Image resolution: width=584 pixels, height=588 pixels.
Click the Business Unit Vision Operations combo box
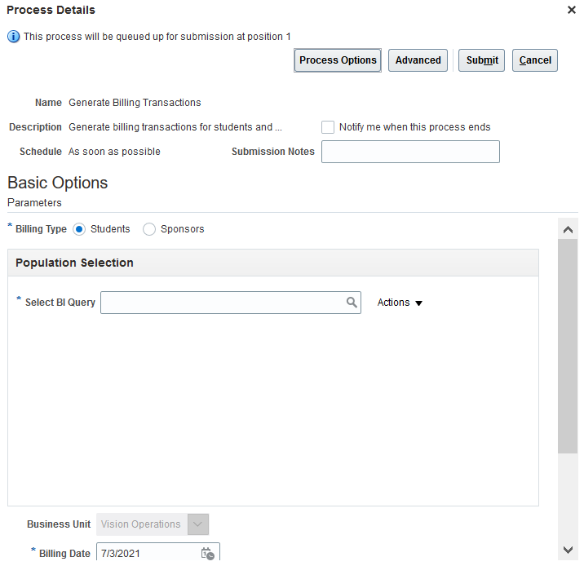point(142,524)
